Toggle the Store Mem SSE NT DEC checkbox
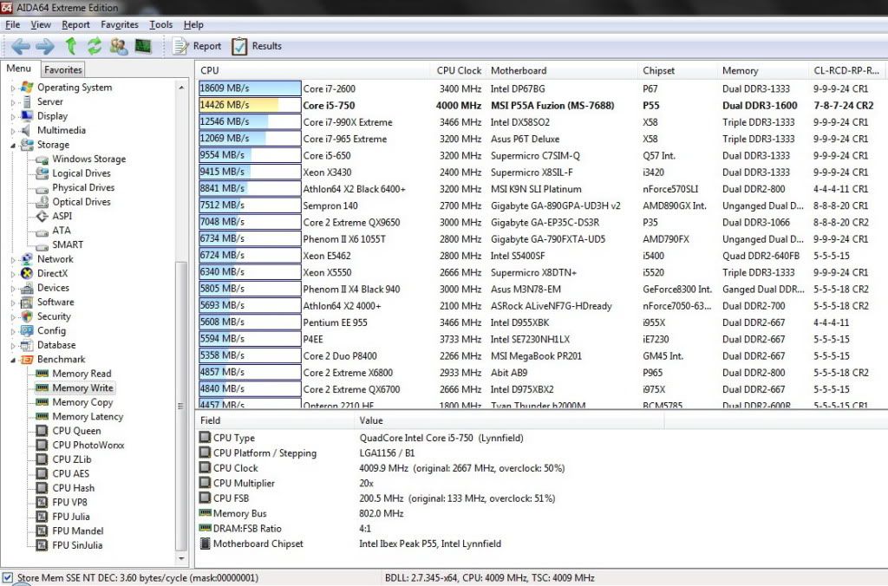The image size is (888, 586). pyautogui.click(x=8, y=577)
